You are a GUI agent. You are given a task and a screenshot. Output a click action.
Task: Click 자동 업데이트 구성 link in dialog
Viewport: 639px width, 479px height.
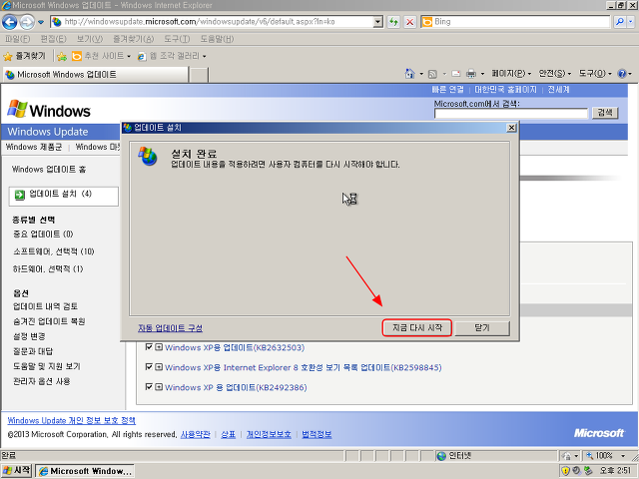pyautogui.click(x=170, y=328)
